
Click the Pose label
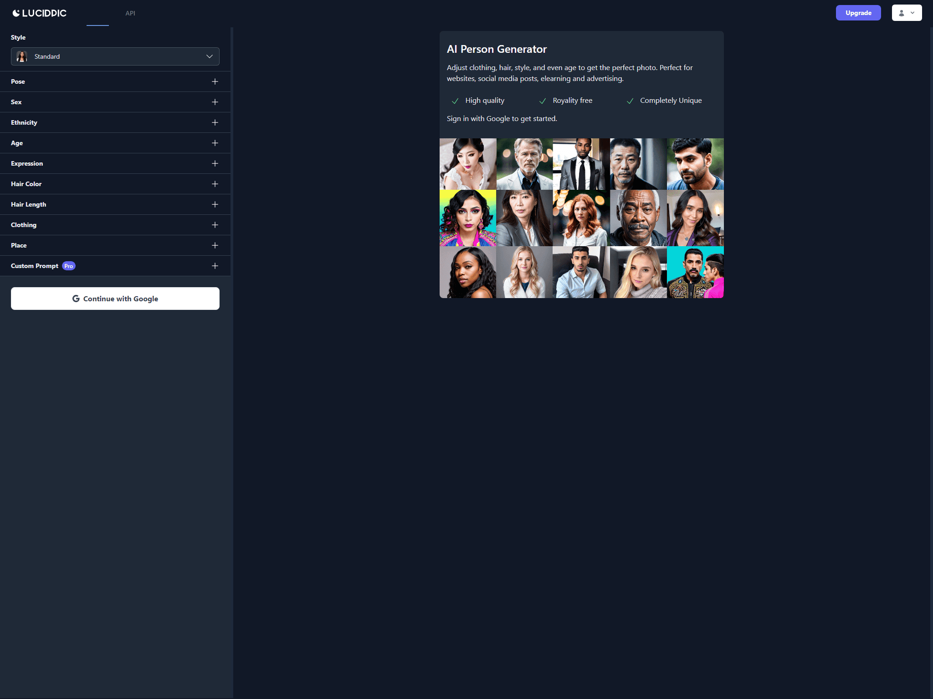18,81
